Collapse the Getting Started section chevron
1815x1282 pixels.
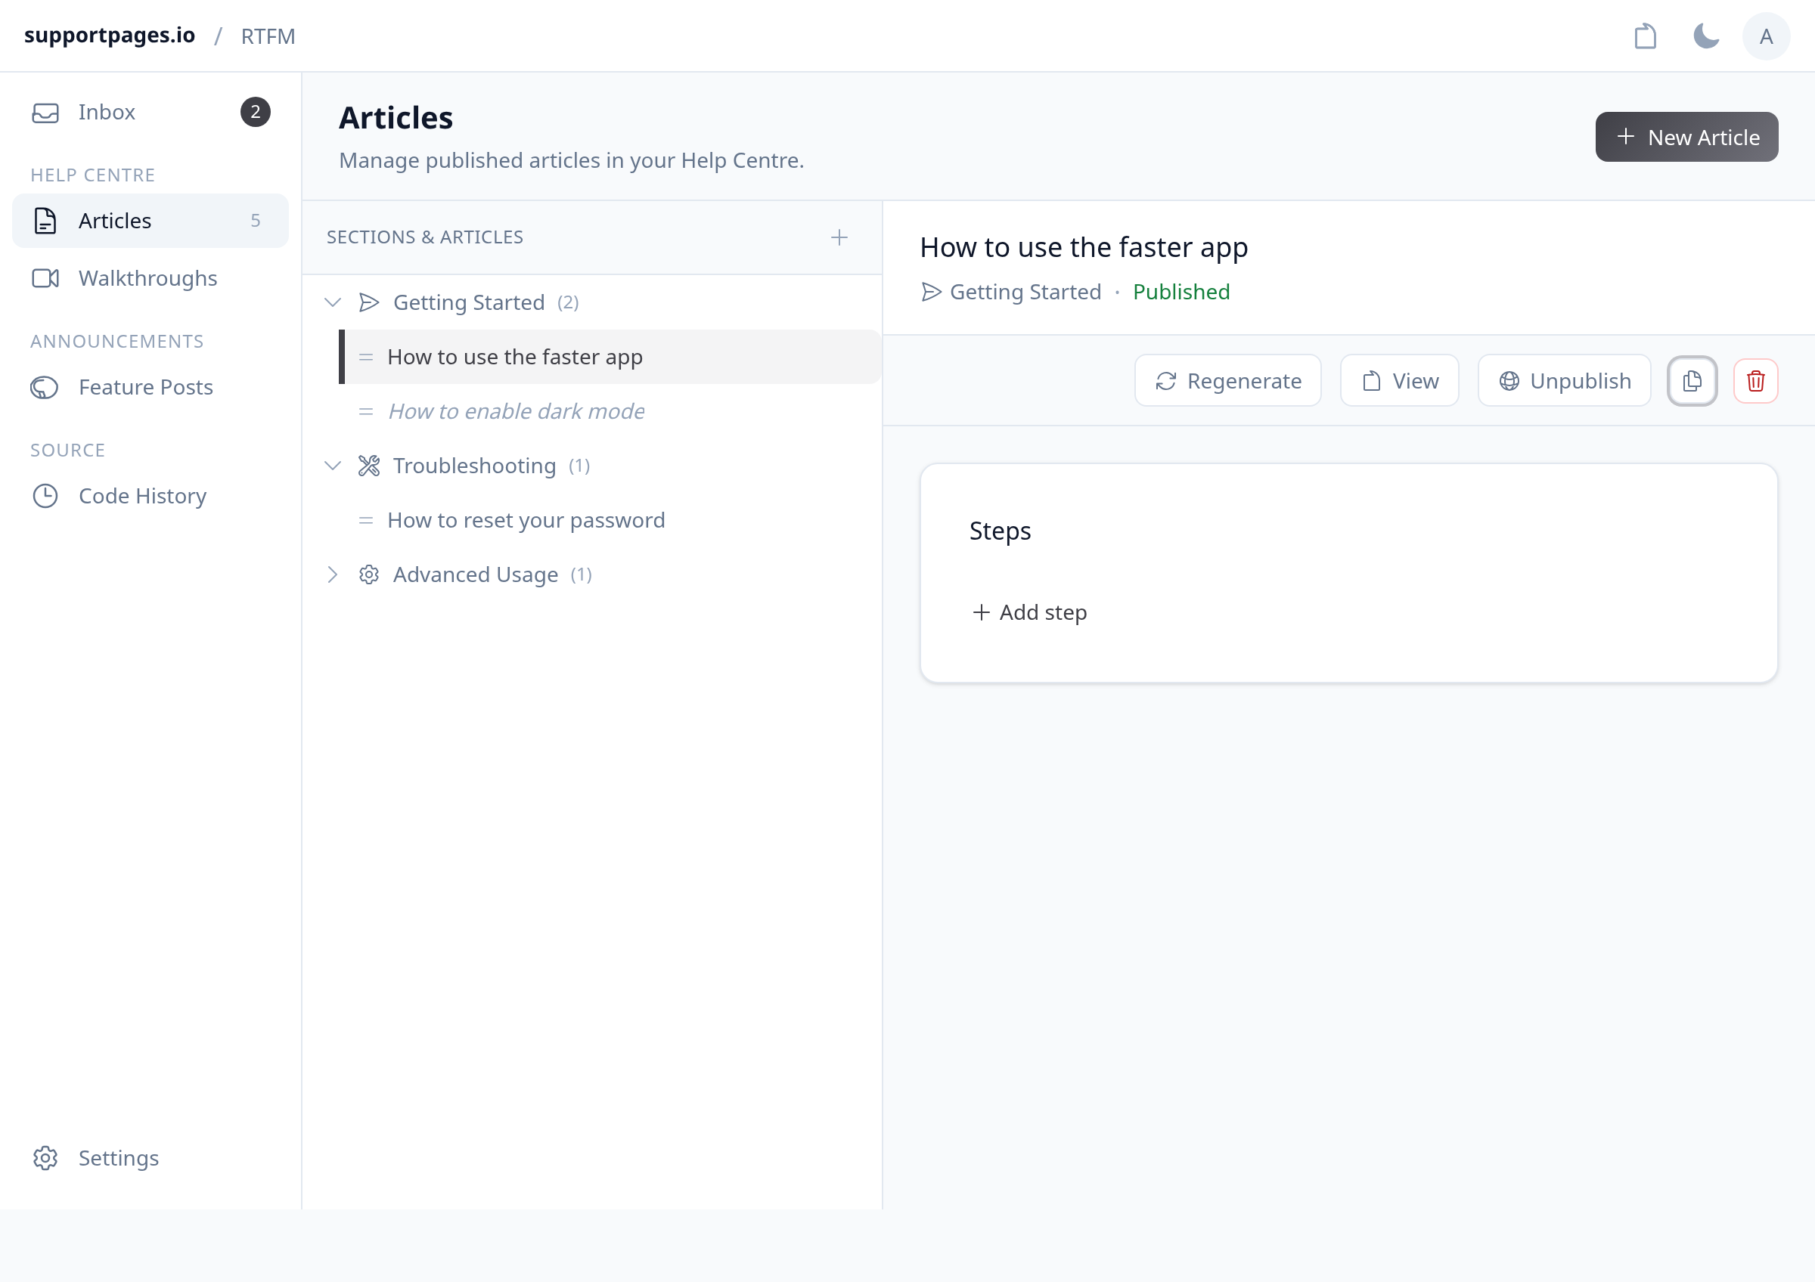pyautogui.click(x=333, y=302)
